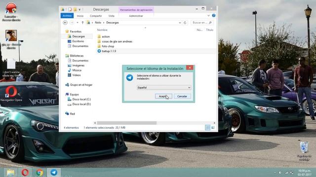Click the Properties quick access toolbar icon
316x177 pixels.
tap(70, 9)
